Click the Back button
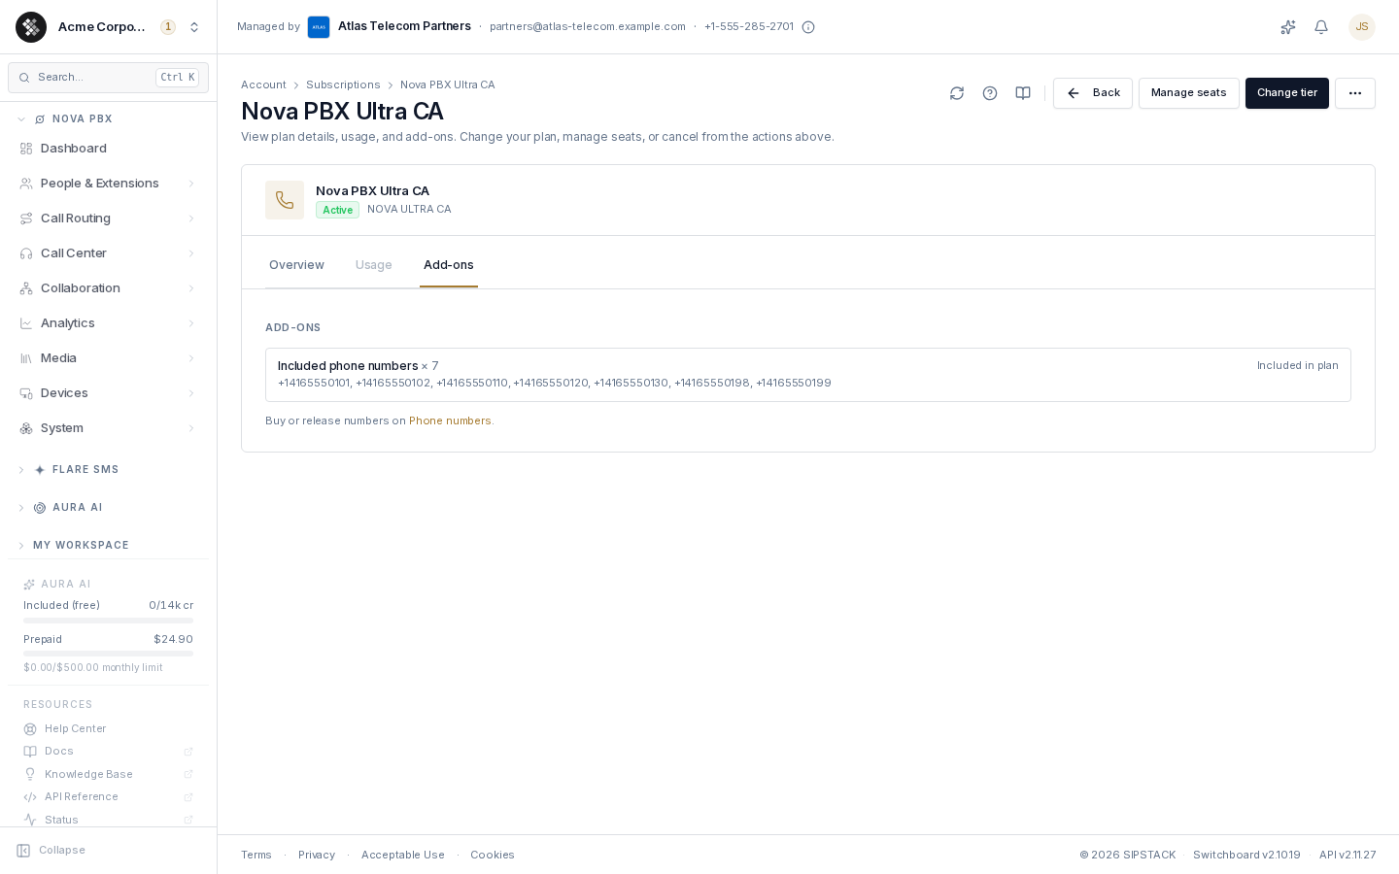 click(x=1093, y=93)
